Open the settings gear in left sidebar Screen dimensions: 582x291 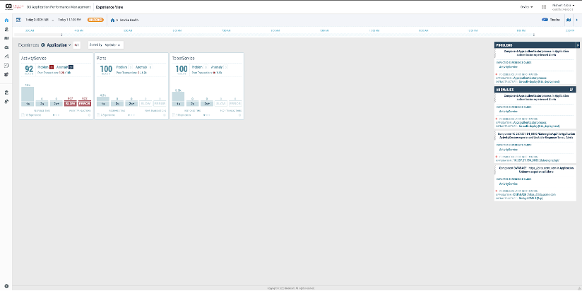tap(6, 74)
